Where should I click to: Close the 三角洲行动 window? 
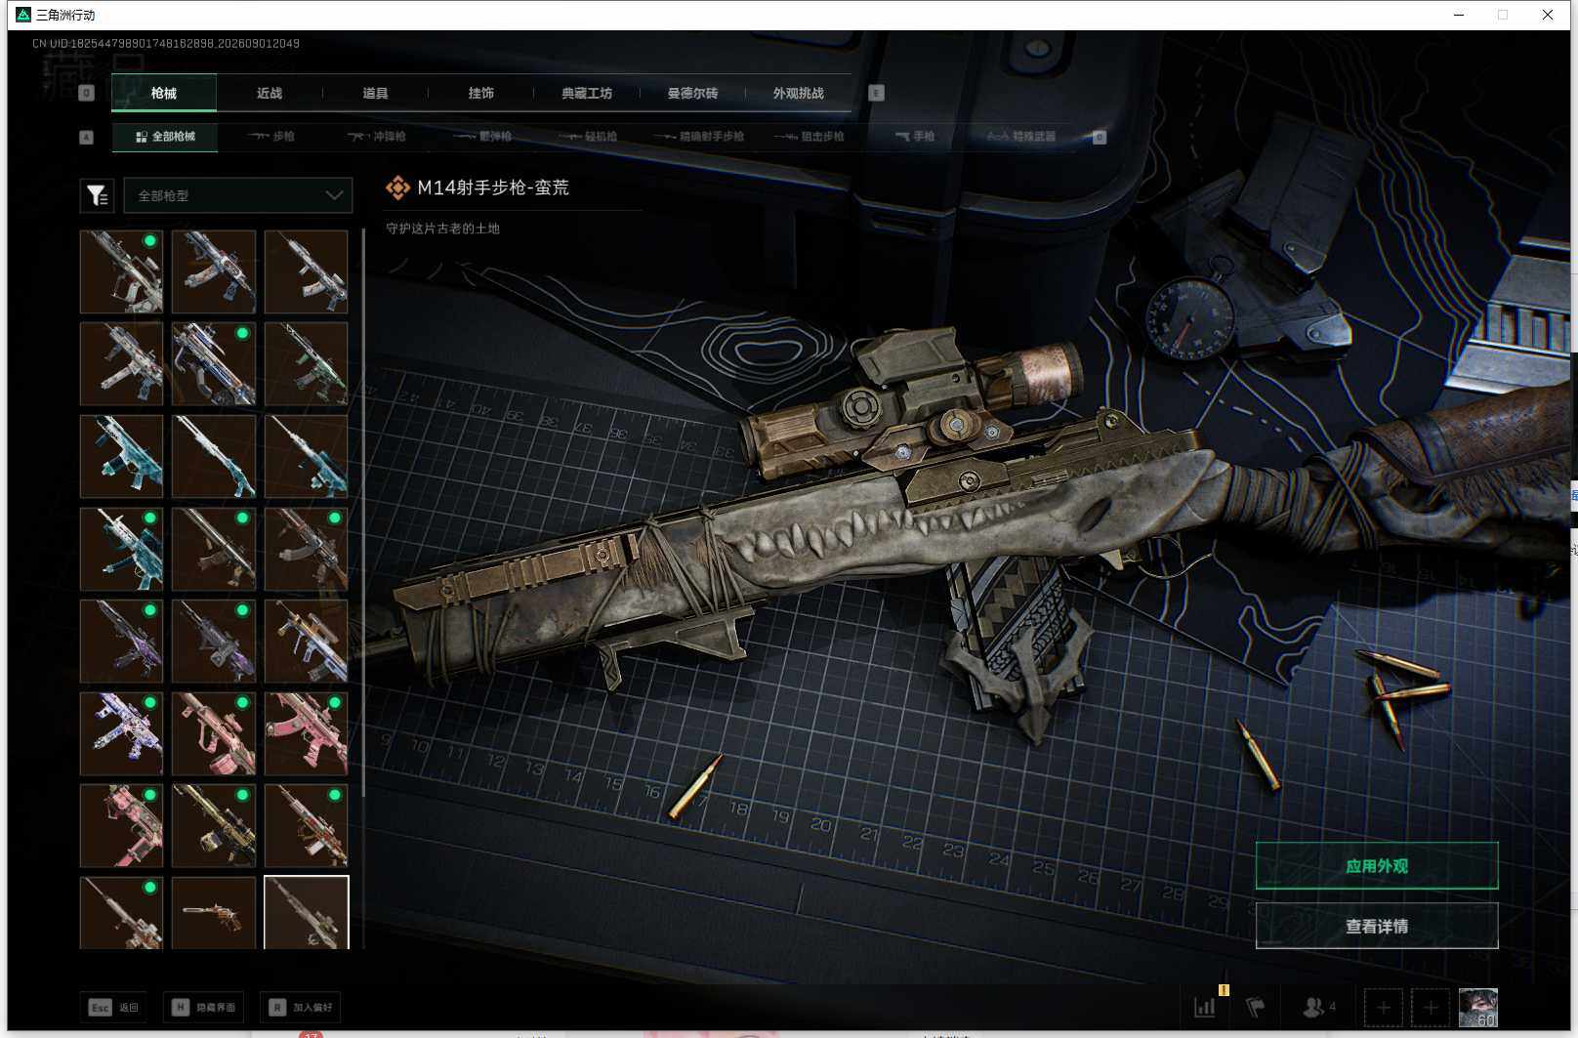point(1548,15)
